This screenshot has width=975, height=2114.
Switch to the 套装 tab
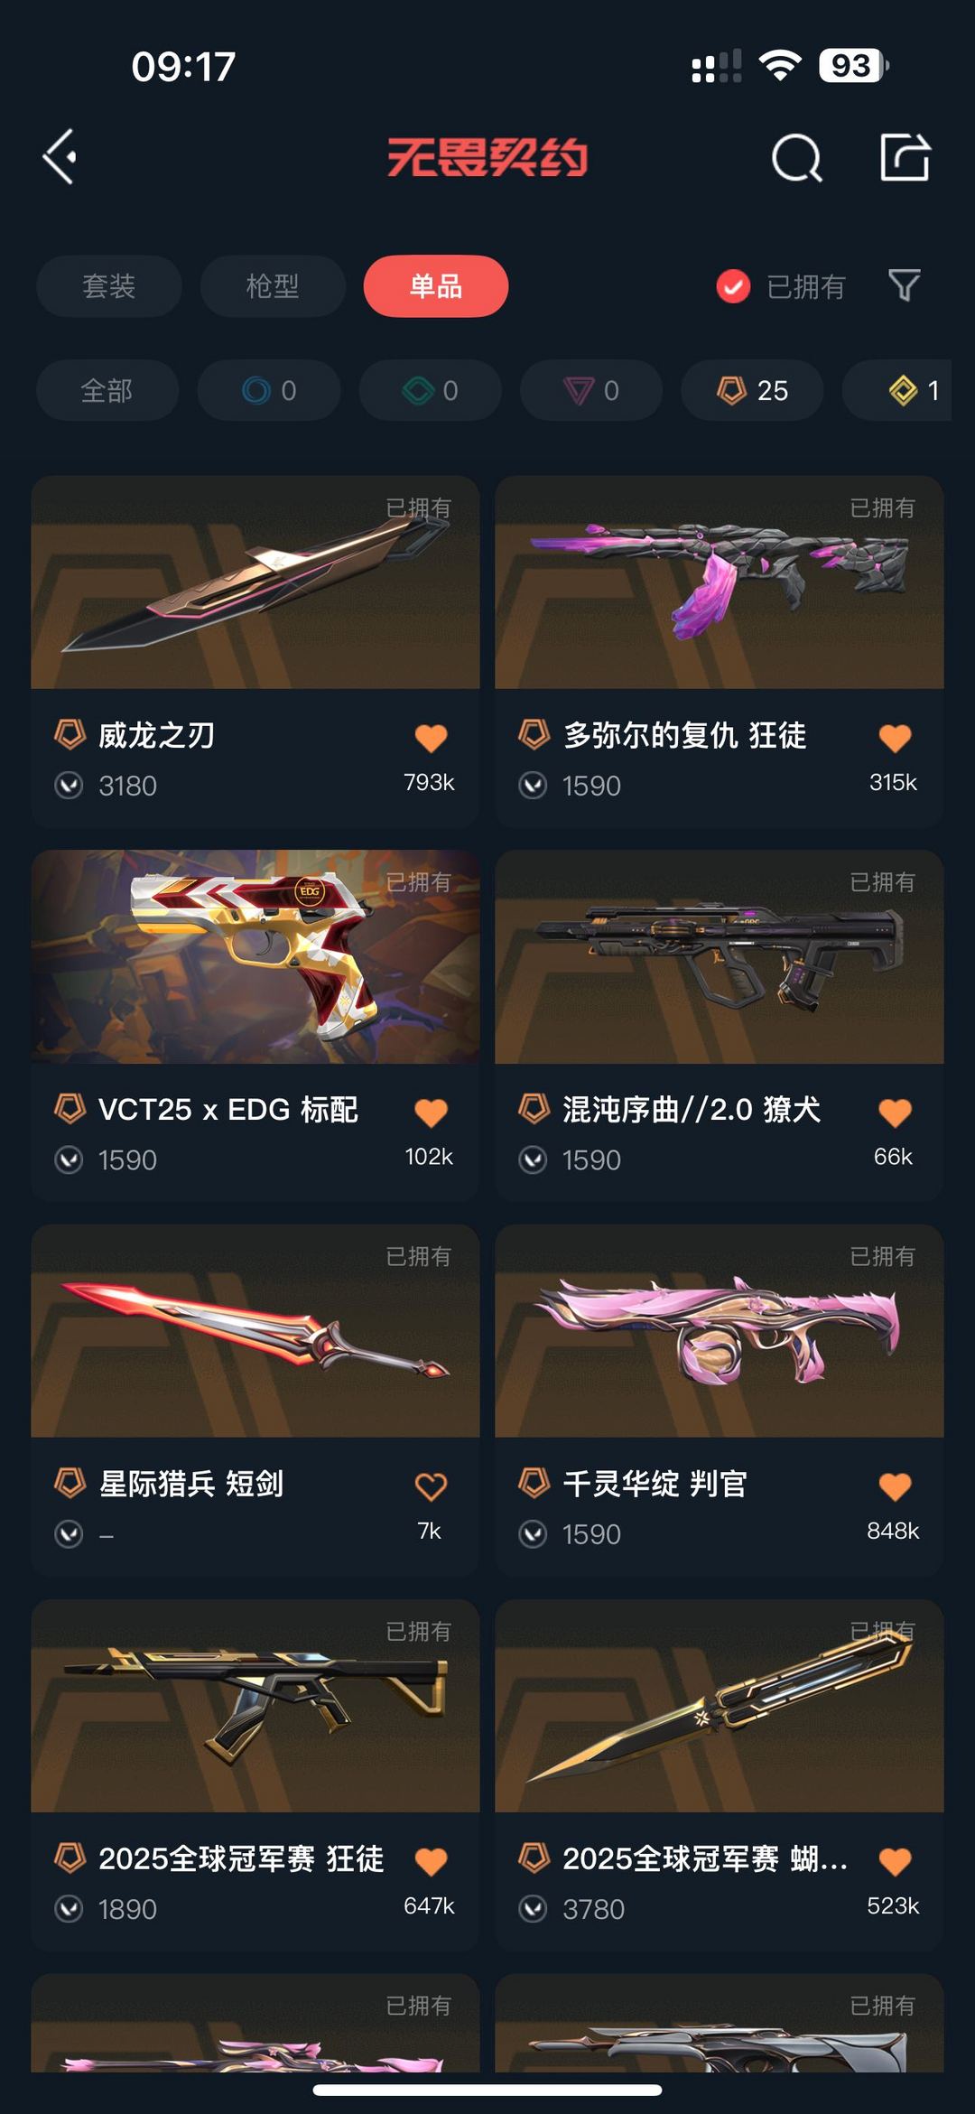point(109,286)
